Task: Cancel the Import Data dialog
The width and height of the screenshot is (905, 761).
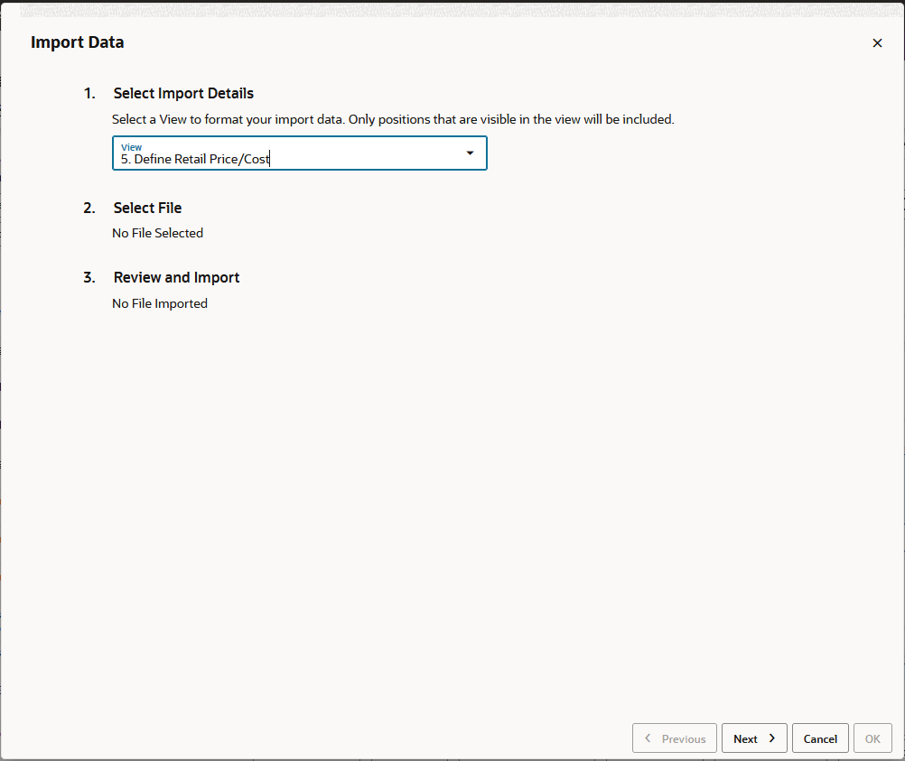Action: pos(819,738)
